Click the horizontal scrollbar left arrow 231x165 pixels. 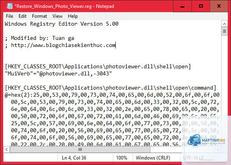tap(7, 149)
